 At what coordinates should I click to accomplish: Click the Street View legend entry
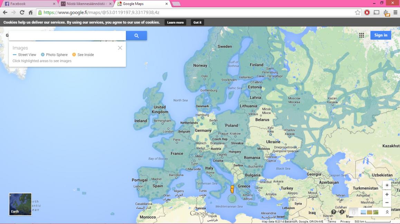point(25,55)
